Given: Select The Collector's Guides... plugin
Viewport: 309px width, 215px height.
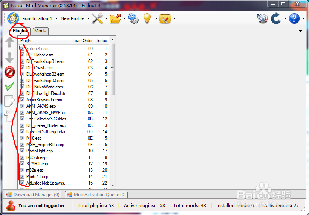Looking at the screenshot, I should click(x=48, y=119).
